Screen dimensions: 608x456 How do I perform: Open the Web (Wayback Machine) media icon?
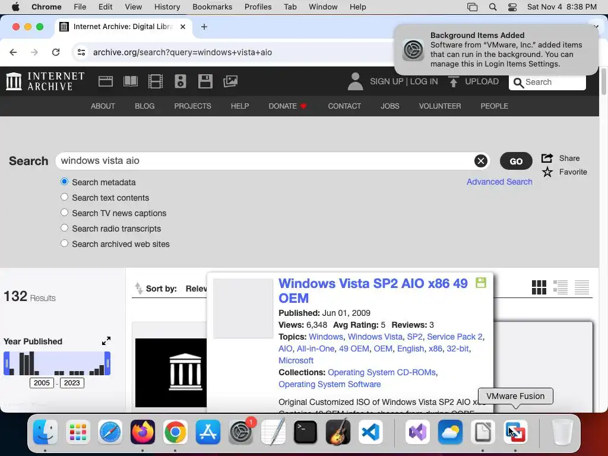[x=106, y=81]
